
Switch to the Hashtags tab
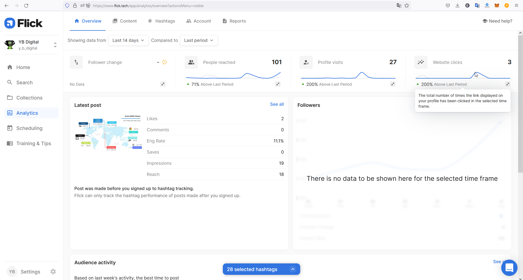(x=162, y=21)
